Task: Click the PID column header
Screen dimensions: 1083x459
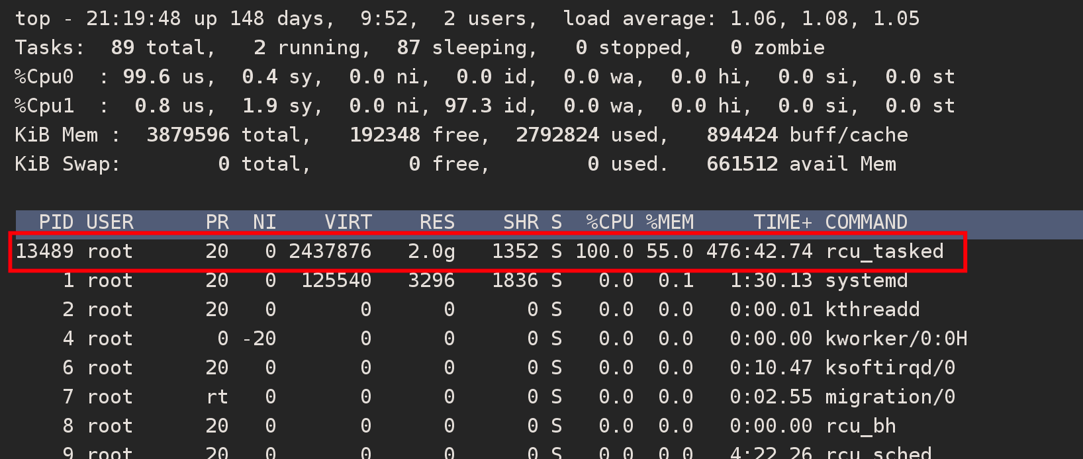Action: (x=56, y=222)
